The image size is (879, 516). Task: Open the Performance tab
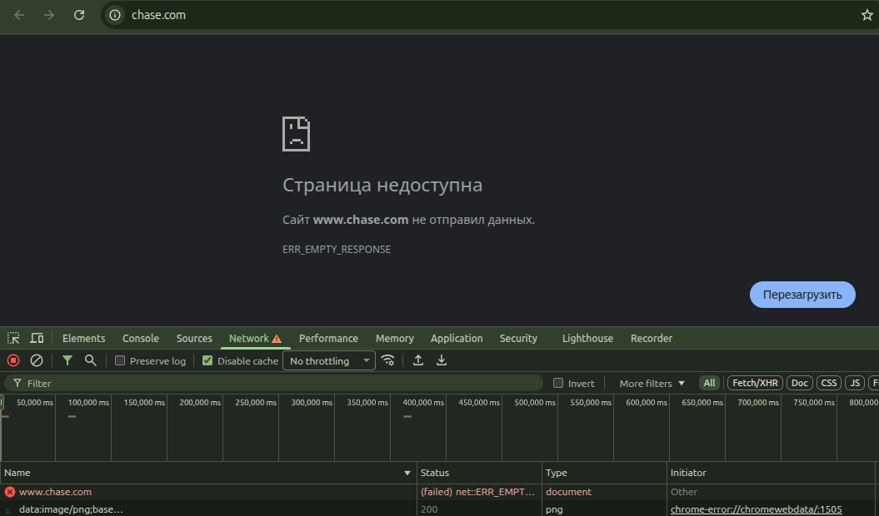click(x=328, y=339)
